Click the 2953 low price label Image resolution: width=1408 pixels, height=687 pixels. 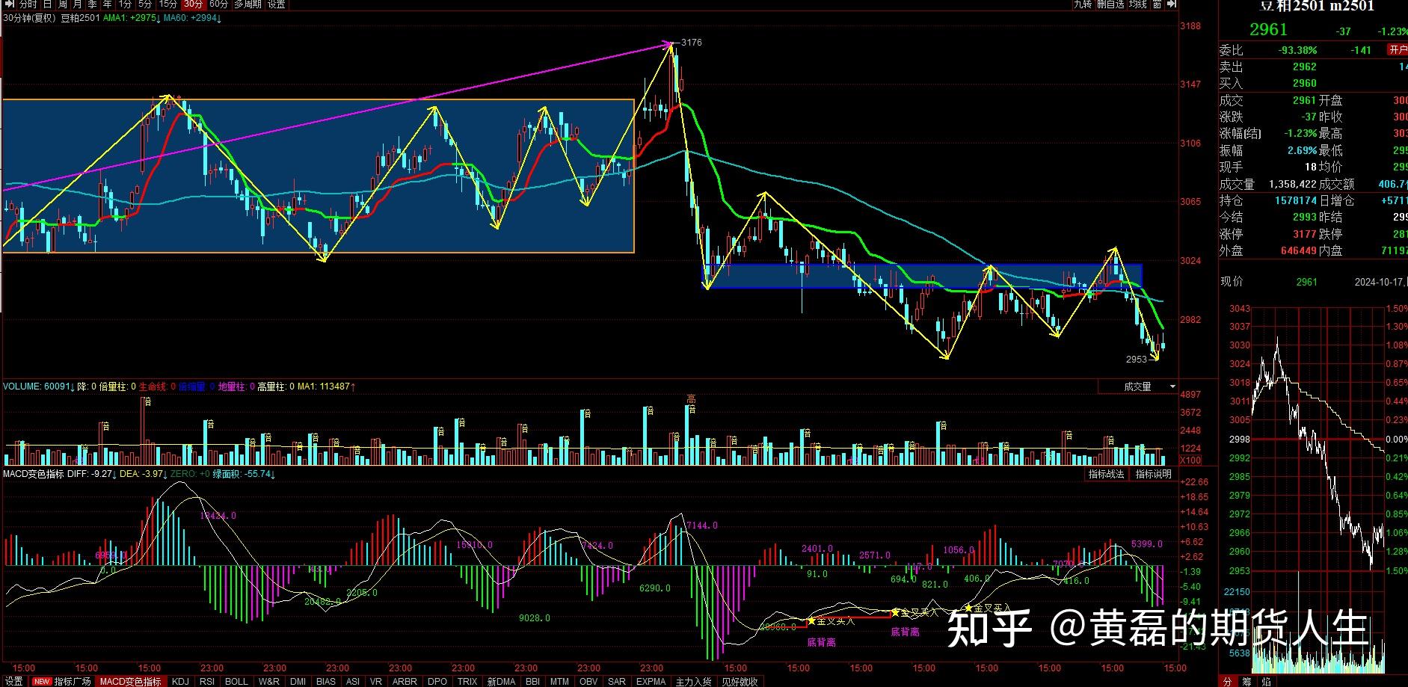(1137, 360)
